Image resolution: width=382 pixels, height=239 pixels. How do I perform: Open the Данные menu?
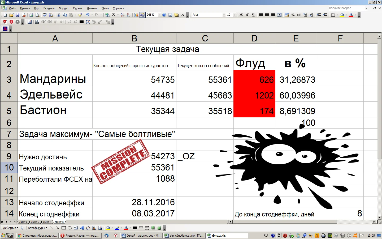click(92, 8)
